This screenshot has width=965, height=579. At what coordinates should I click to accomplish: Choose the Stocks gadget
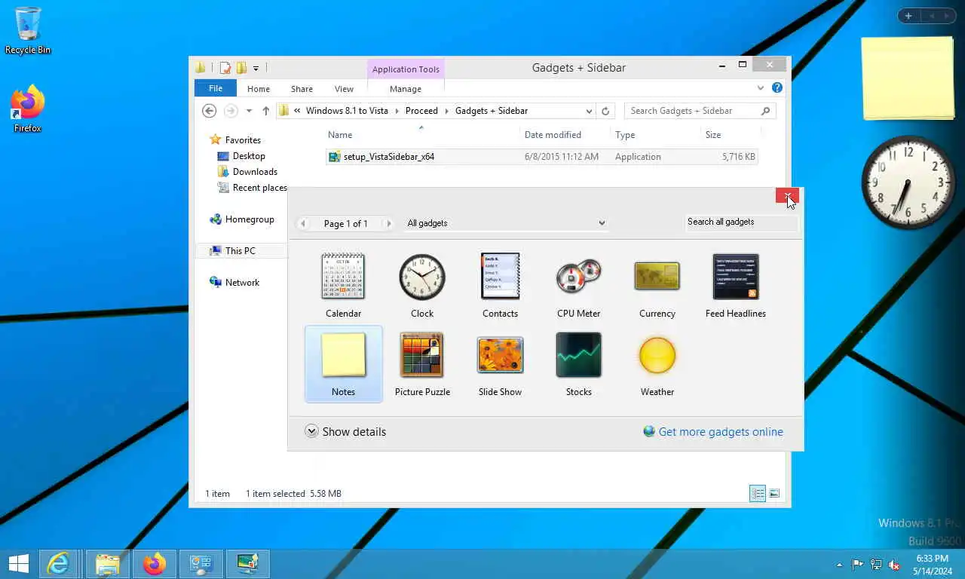(578, 364)
